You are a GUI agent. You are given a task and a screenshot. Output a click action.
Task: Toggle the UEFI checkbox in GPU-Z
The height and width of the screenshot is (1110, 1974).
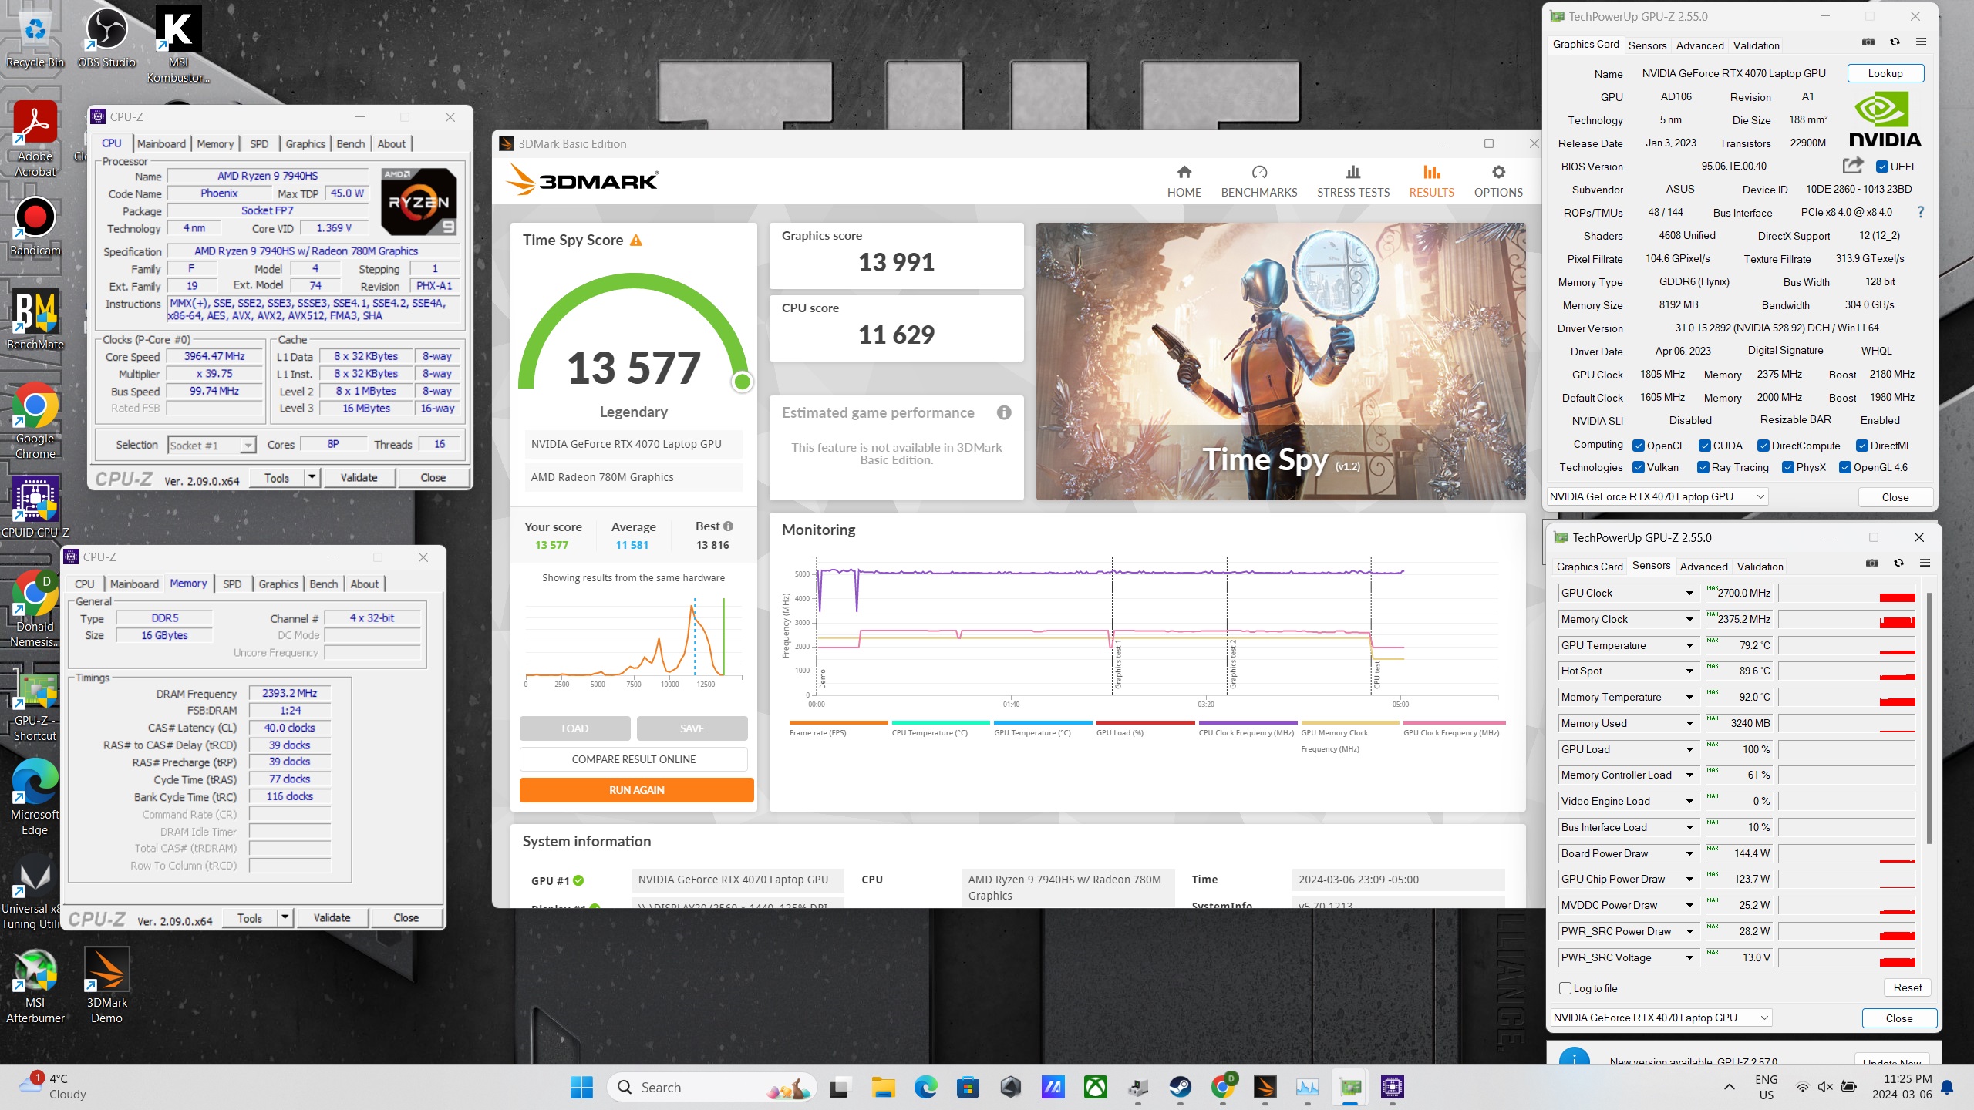tap(1881, 166)
